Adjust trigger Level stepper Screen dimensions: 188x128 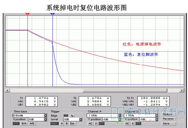tap(81, 119)
